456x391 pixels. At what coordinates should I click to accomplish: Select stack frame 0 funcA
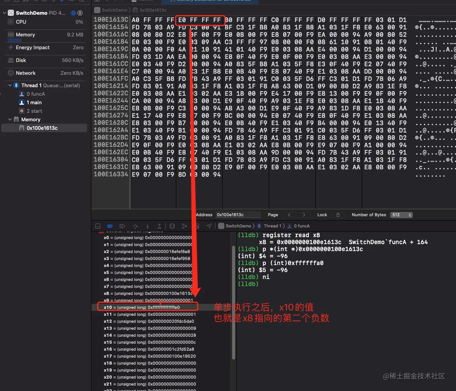[x=45, y=94]
